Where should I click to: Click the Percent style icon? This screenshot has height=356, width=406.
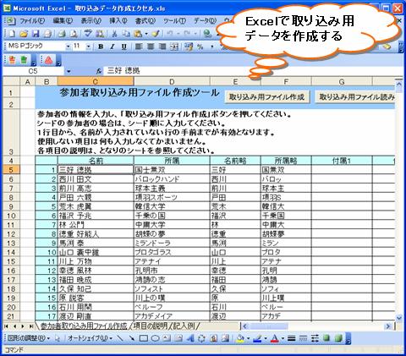200,47
